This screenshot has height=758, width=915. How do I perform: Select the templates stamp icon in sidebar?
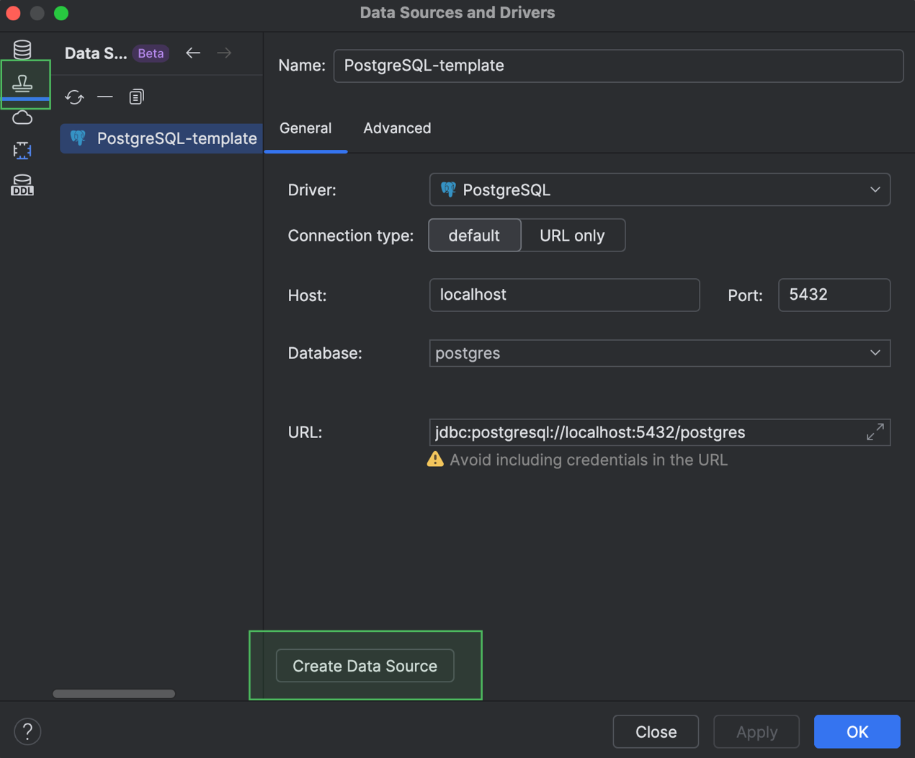(22, 84)
